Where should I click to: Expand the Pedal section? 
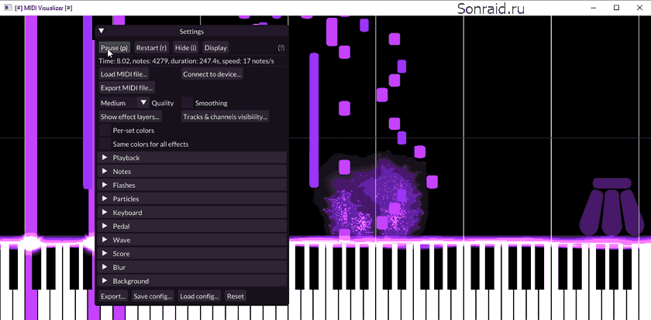coord(192,226)
